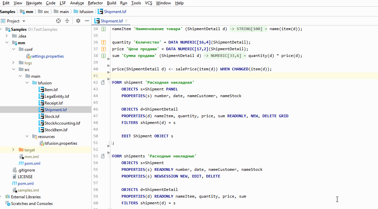
Task: Collapse the main folder
Action: (x=20, y=76)
